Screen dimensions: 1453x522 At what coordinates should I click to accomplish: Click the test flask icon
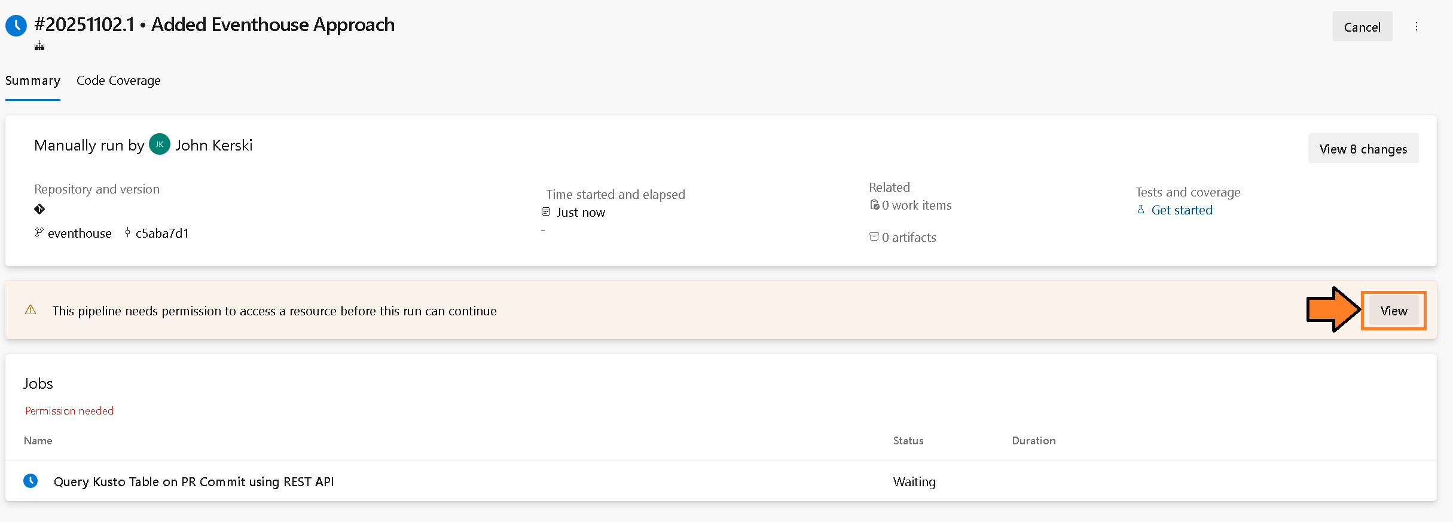coord(1141,210)
